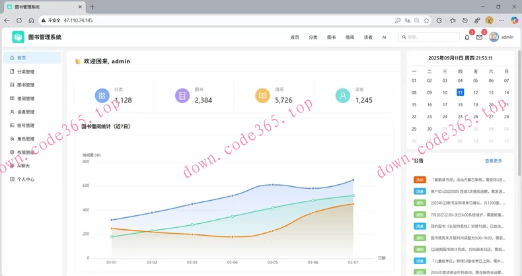Open 个人中心 sidebar entry

point(26,179)
